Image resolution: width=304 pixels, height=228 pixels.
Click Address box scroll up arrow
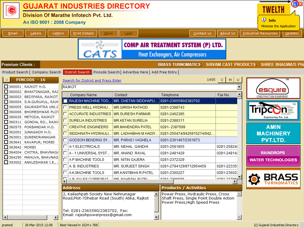(x=156, y=194)
